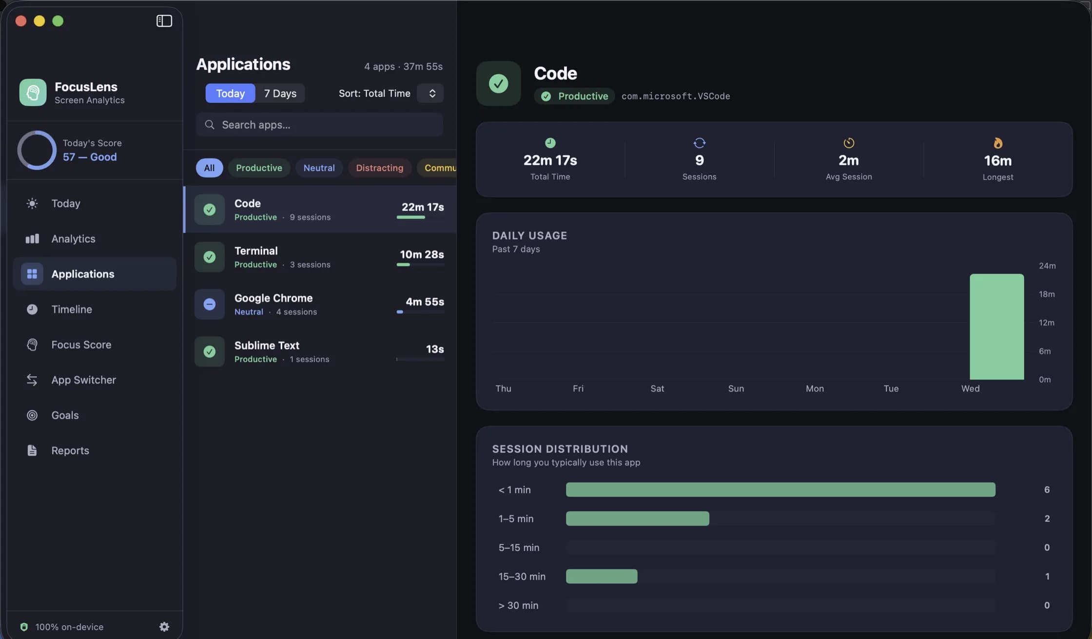Switch to the Today time range
Image resolution: width=1092 pixels, height=639 pixels.
coord(230,93)
